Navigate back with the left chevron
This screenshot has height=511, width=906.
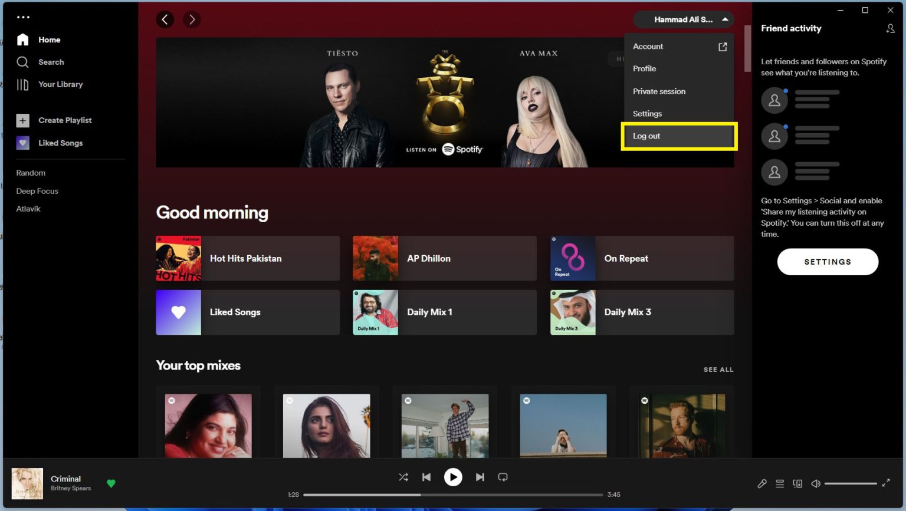[x=165, y=19]
